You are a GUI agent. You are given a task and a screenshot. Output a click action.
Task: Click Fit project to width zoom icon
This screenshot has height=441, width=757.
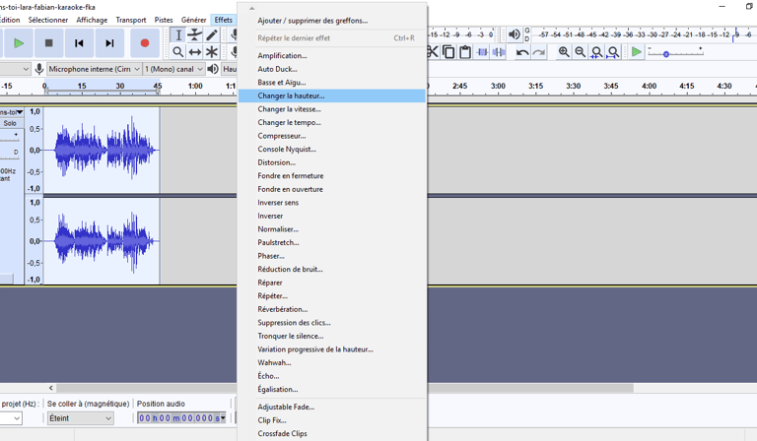coord(613,51)
